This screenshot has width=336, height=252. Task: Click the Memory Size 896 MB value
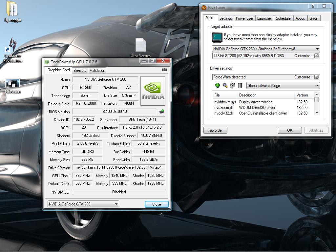point(87,159)
